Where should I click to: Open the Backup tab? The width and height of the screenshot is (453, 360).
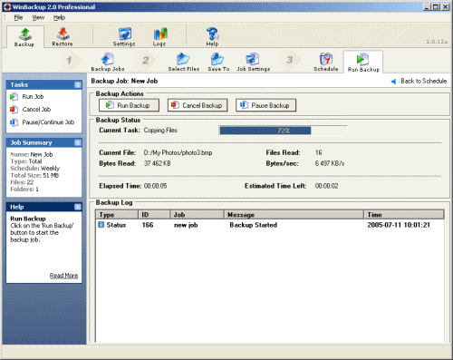pos(24,37)
